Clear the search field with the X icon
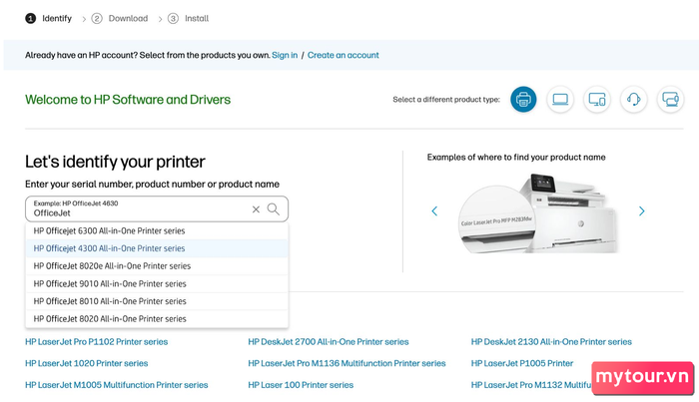This screenshot has width=699, height=402. coord(256,209)
